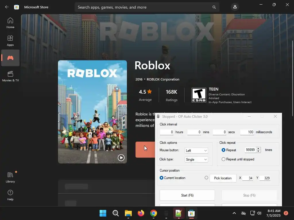This screenshot has width=294, height=220.
Task: Switch to Microsoft Store taskbar icon
Action: [x=192, y=213]
